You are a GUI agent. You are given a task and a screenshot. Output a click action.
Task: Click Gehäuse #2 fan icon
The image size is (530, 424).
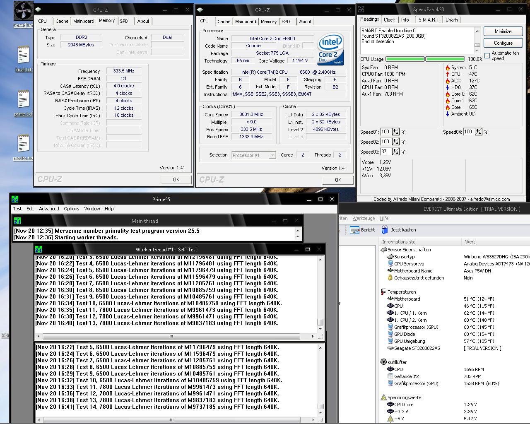pos(390,376)
